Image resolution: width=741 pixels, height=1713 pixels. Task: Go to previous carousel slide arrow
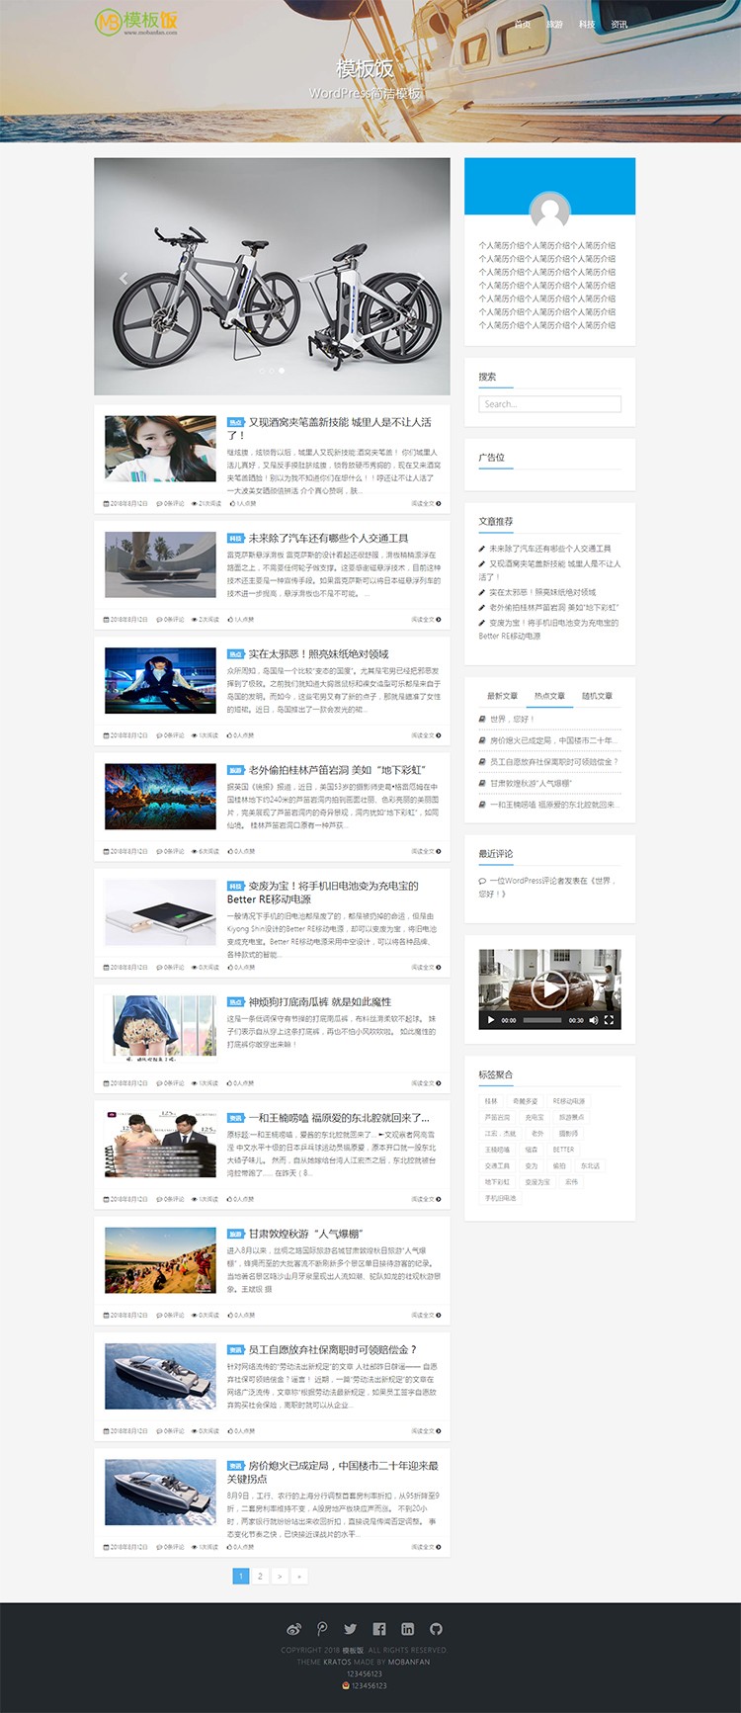[123, 278]
